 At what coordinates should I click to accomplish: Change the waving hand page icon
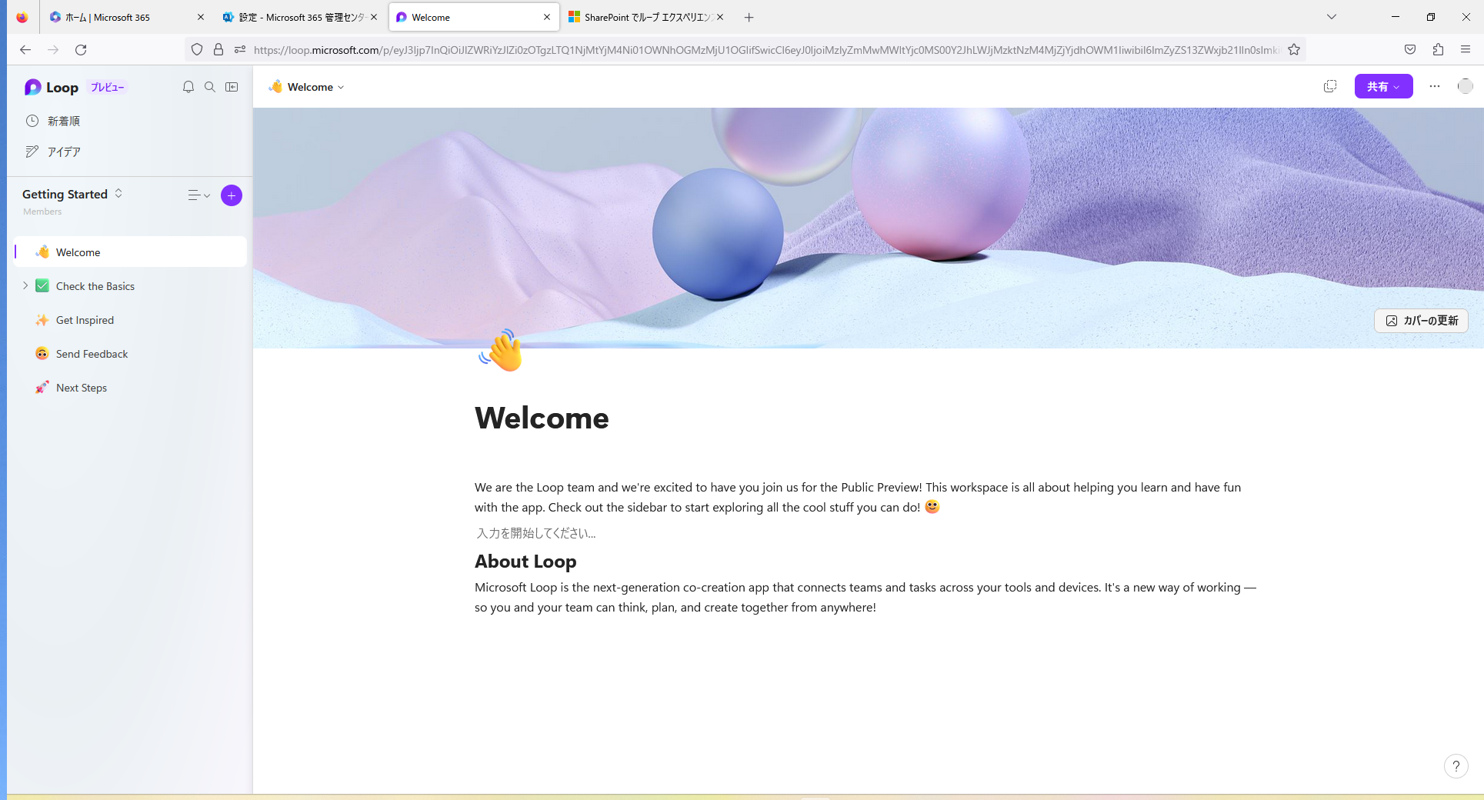(501, 351)
